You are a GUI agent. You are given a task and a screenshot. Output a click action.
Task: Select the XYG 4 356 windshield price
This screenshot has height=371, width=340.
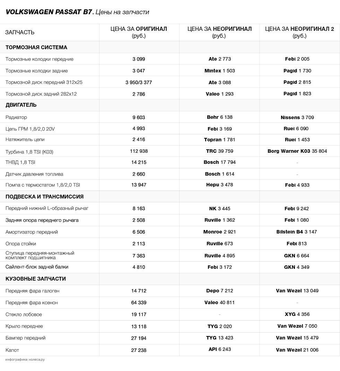297,314
